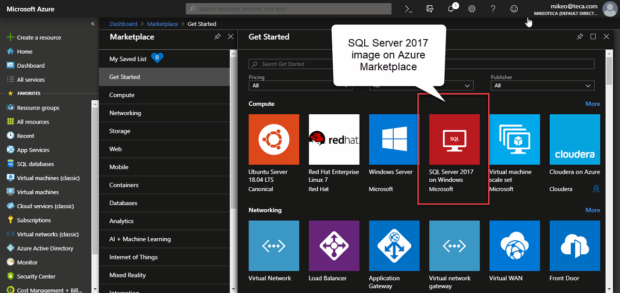The width and height of the screenshot is (620, 293).
Task: Select the Compute category in Marketplace
Action: [x=122, y=95]
